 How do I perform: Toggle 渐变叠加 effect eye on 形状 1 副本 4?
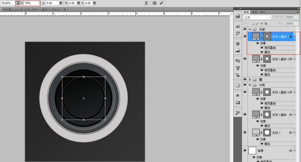262,48
